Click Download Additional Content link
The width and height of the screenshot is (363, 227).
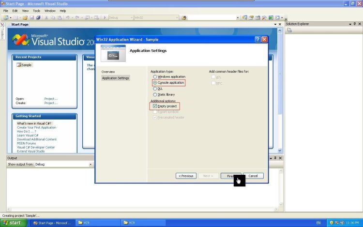click(37, 139)
